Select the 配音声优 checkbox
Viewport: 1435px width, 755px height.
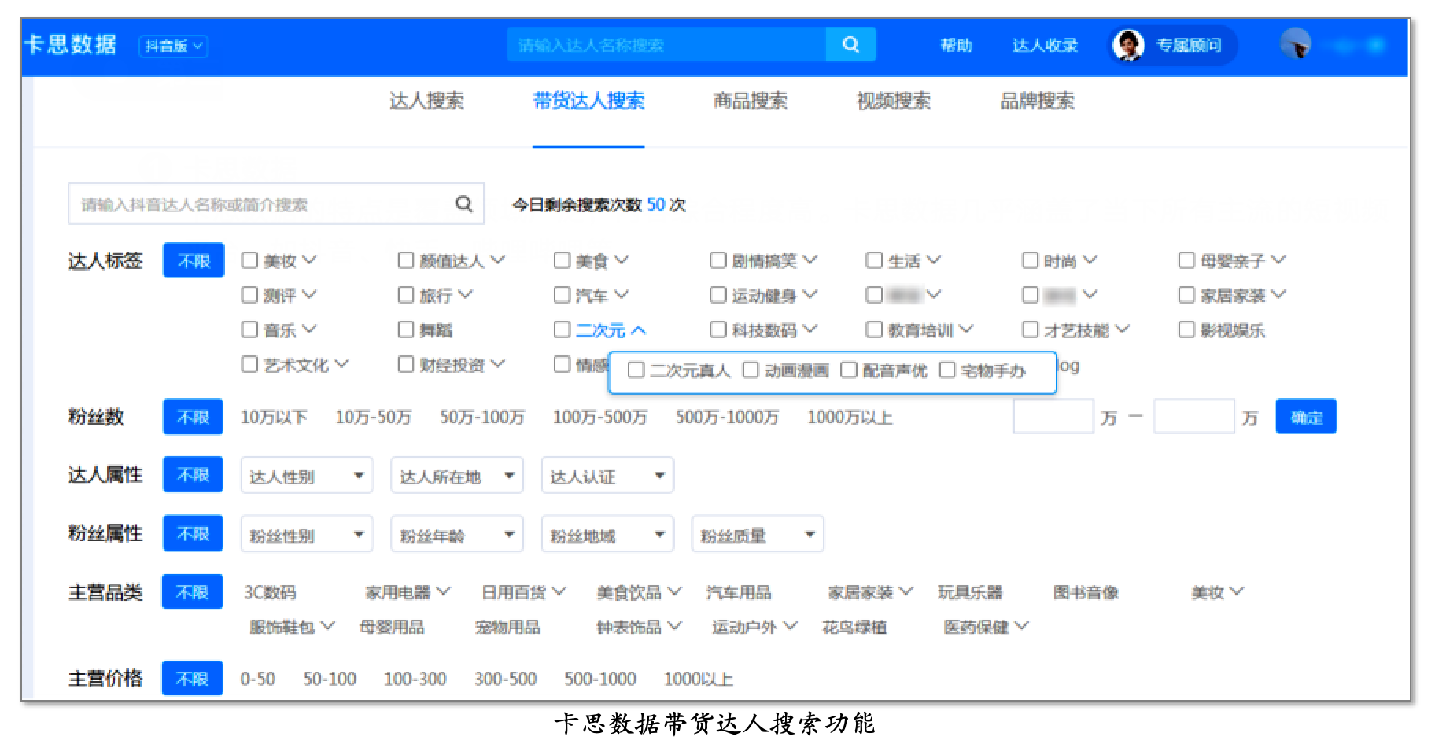[x=848, y=370]
